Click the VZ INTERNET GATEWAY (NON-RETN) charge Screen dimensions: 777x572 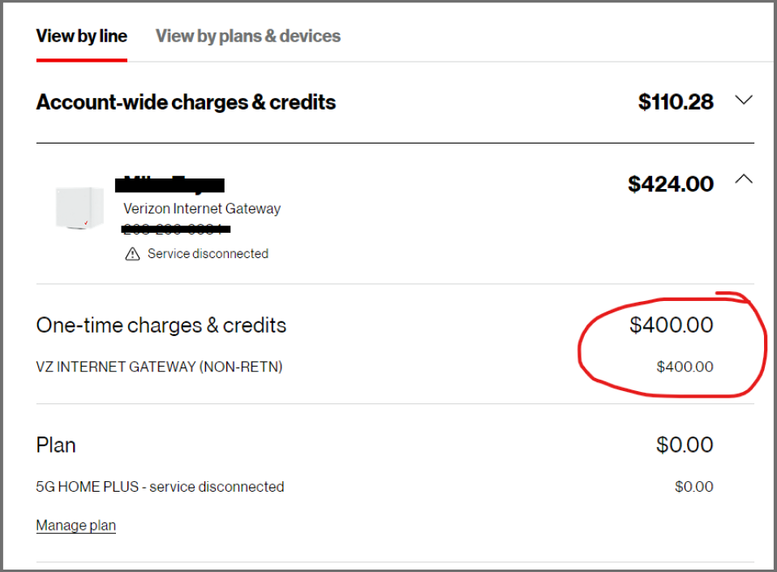[160, 367]
